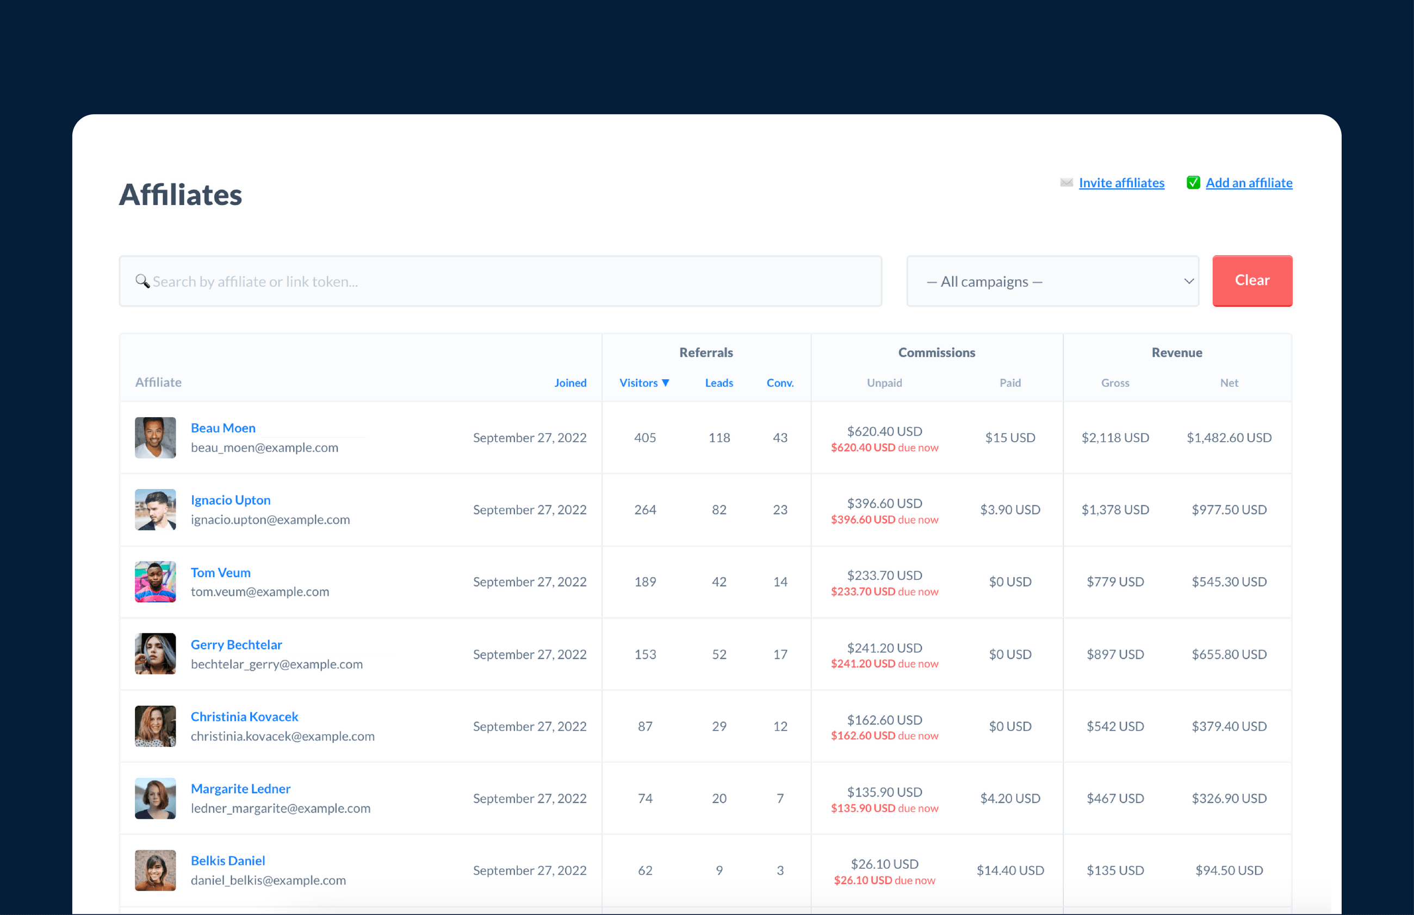Sort the table by Leads column
This screenshot has width=1414, height=915.
click(718, 382)
